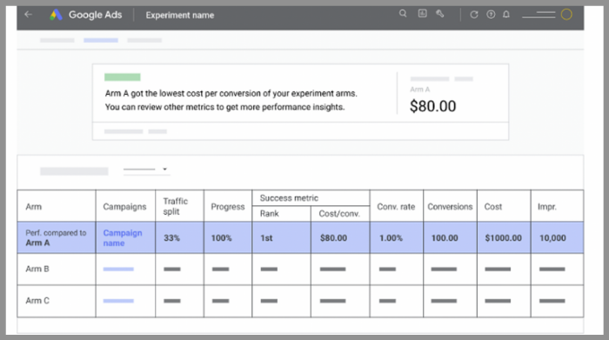Viewport: 609px width, 340px height.
Task: Open the notifications bell icon
Action: [x=506, y=15]
